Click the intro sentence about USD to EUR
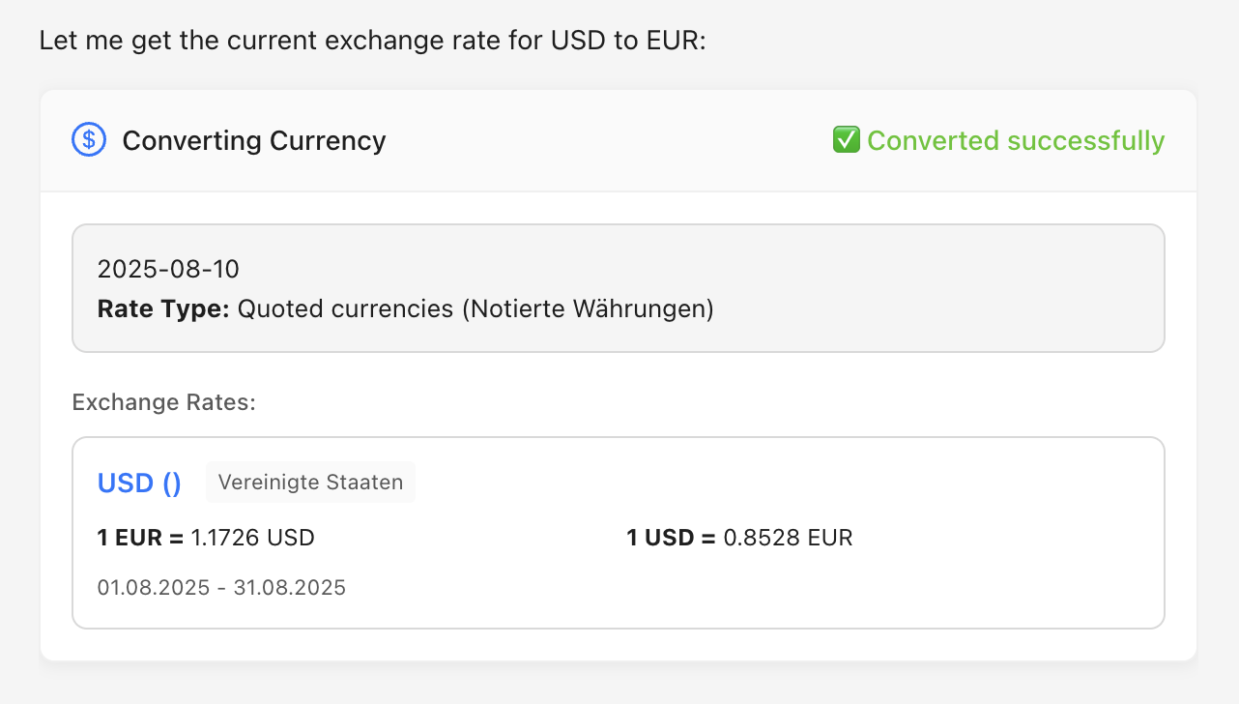The height and width of the screenshot is (704, 1239). [373, 43]
